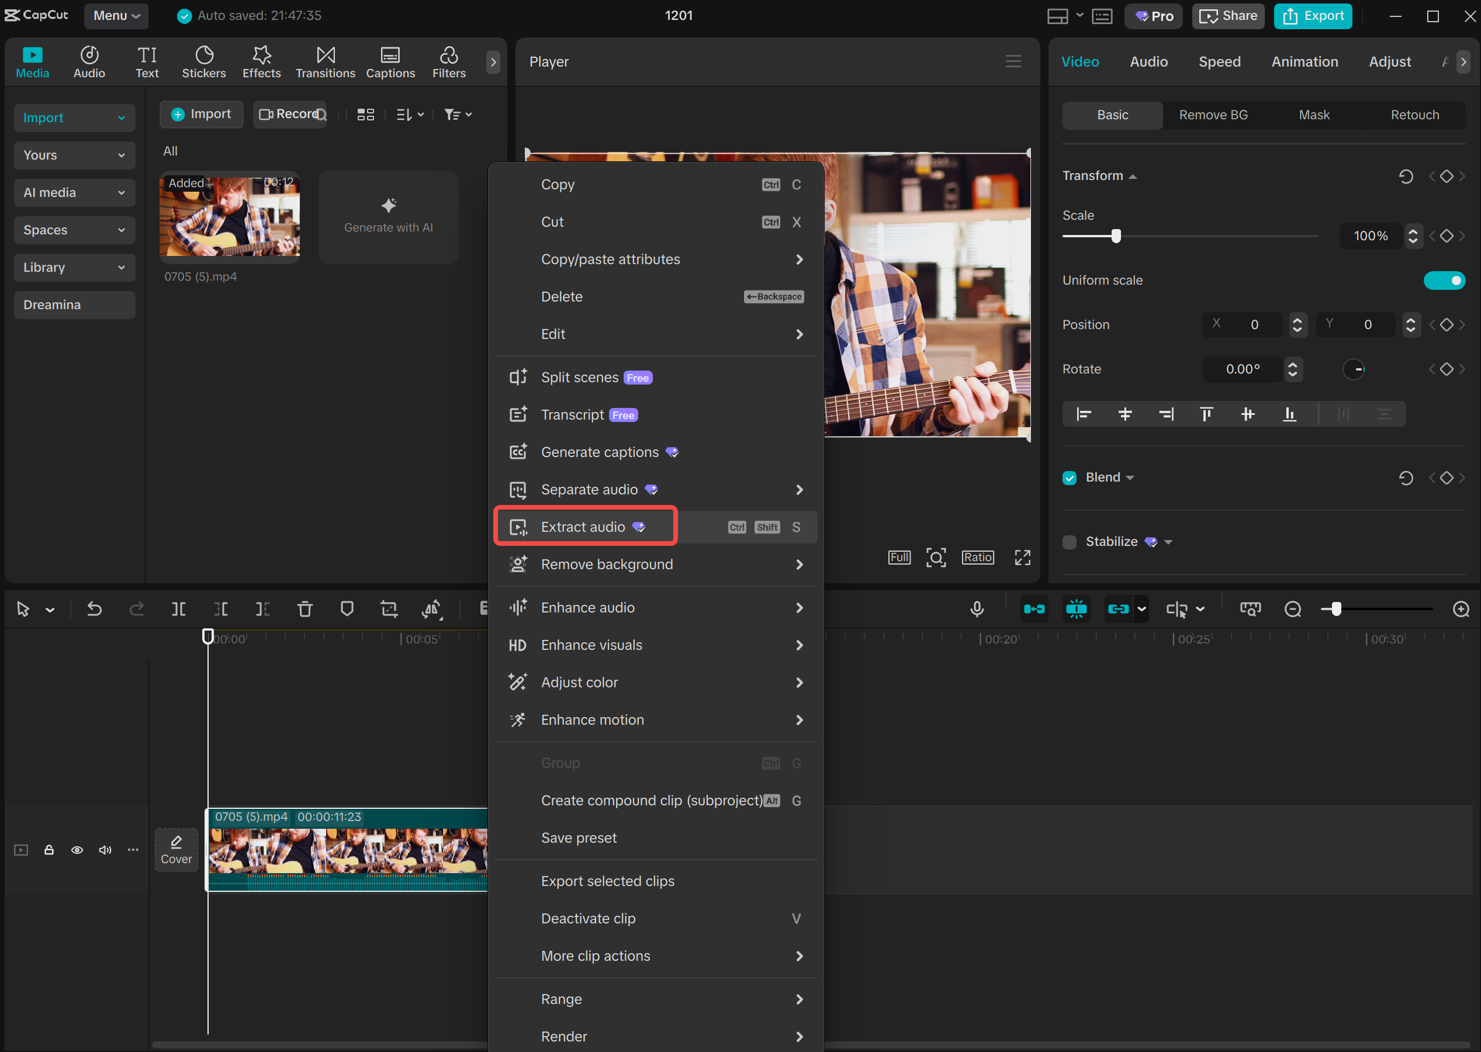Open the Effects panel
Image resolution: width=1481 pixels, height=1052 pixels.
tap(261, 61)
